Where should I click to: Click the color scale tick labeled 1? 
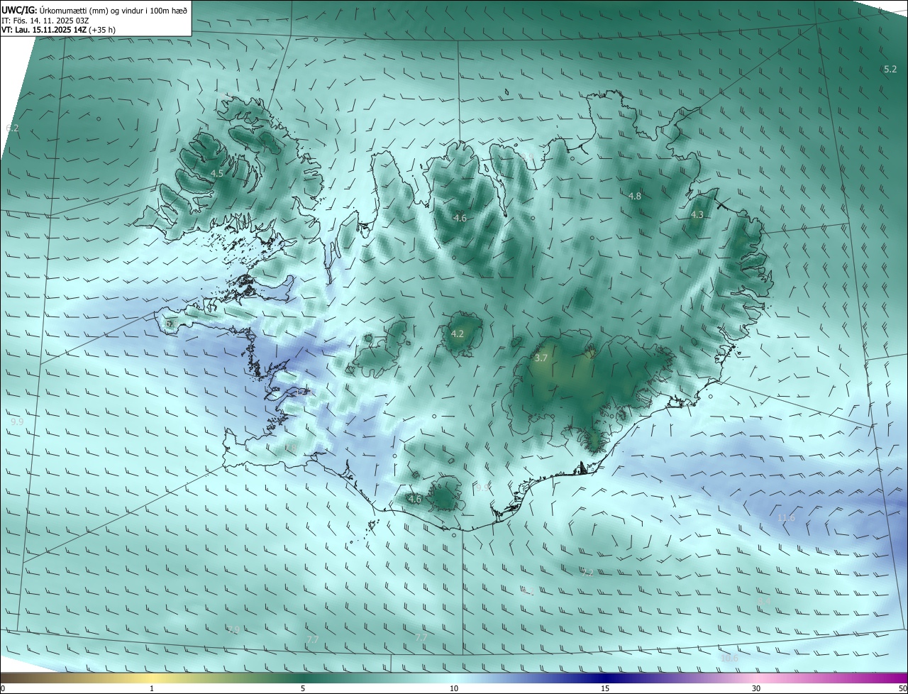pos(152,688)
